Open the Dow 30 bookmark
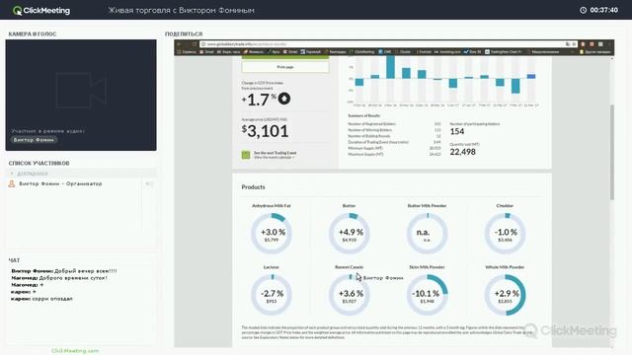This screenshot has width=632, height=355. (x=472, y=52)
